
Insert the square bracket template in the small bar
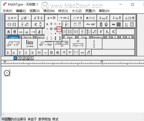70,32
